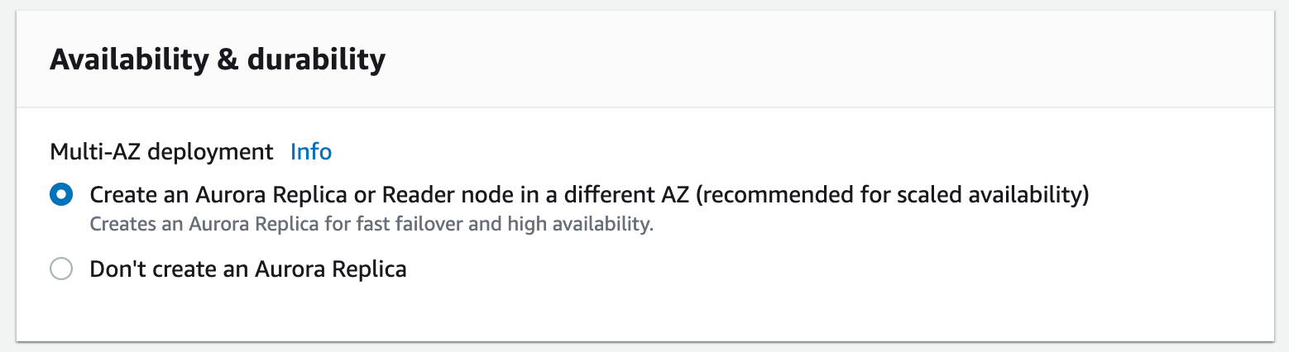
Task: Select the Create an Aurora Replica radio button
Action: [x=61, y=195]
